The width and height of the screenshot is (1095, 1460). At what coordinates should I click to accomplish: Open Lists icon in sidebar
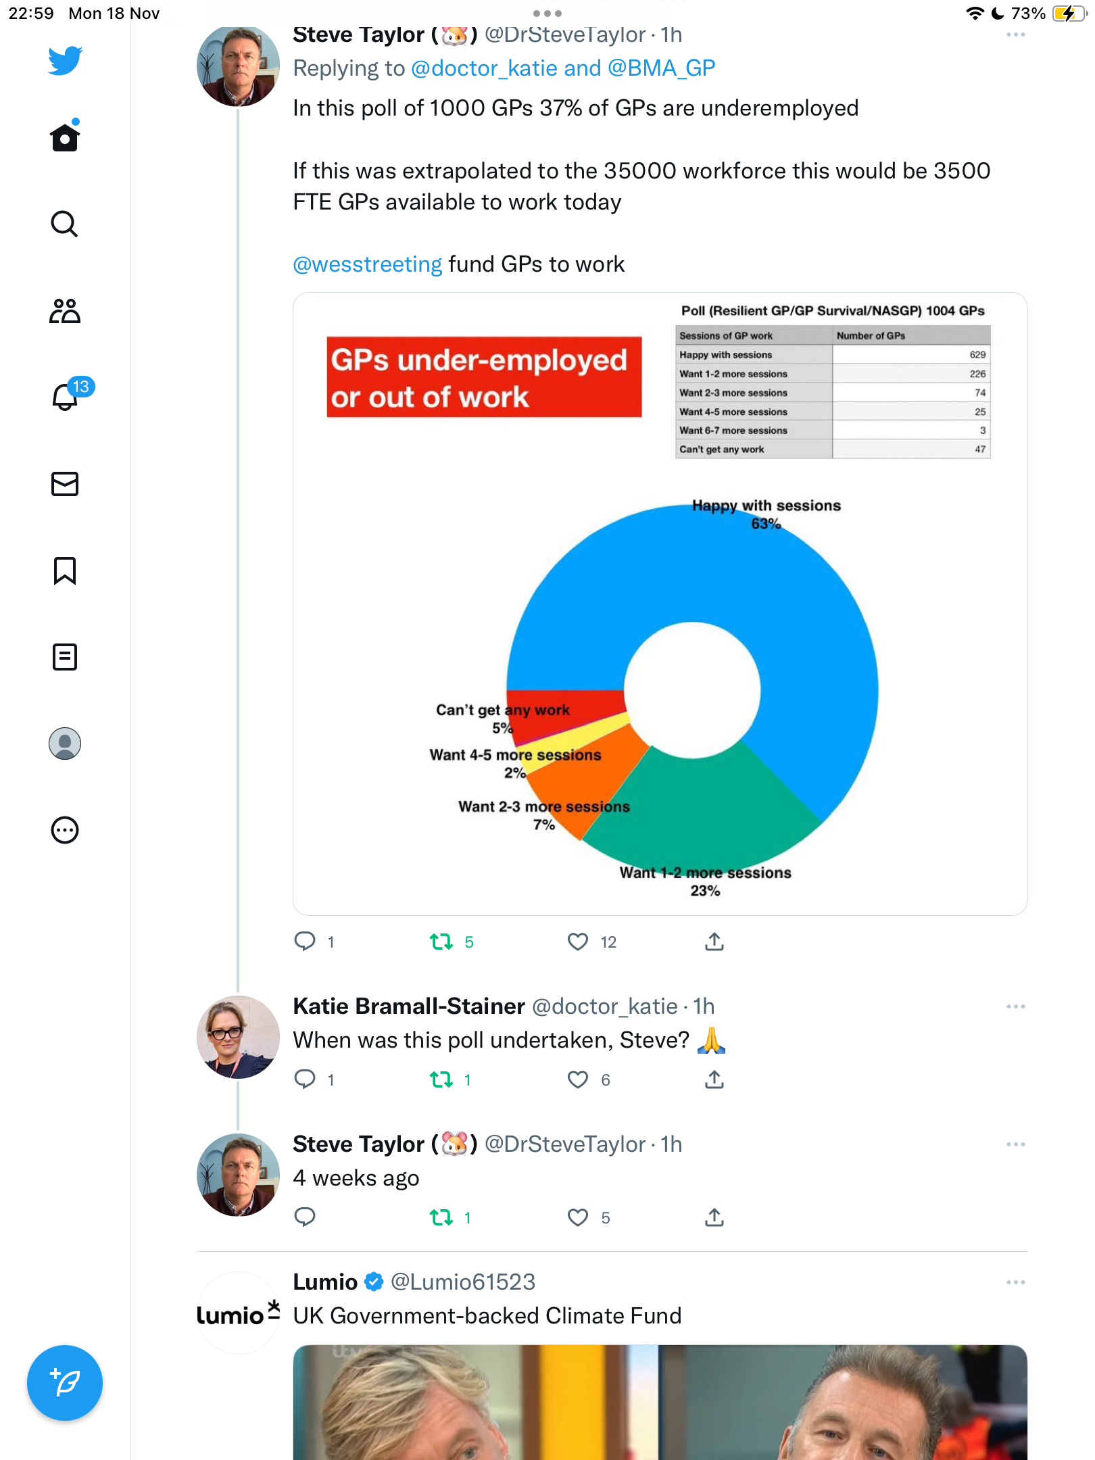(x=65, y=657)
